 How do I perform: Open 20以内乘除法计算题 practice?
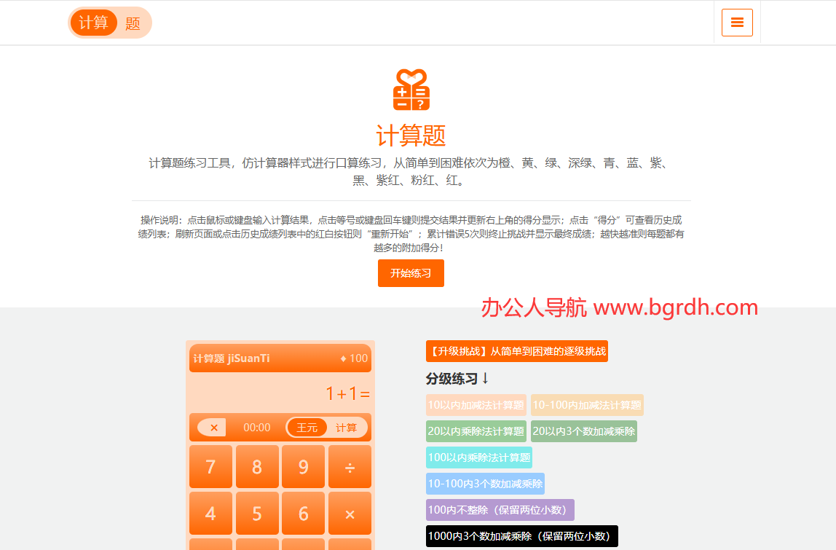pos(476,431)
